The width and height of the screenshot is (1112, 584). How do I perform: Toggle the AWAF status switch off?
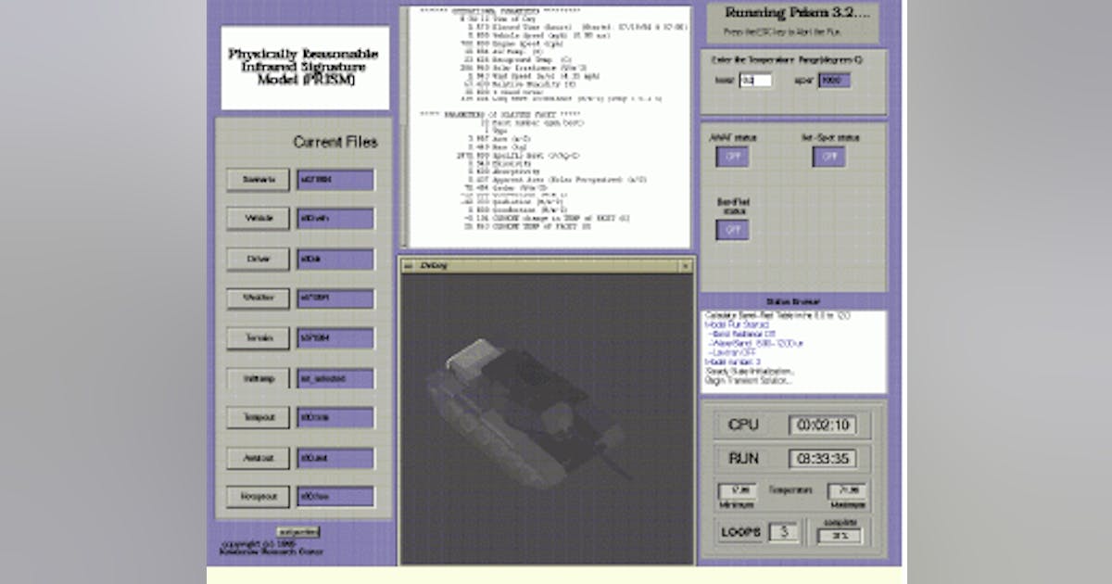[x=732, y=158]
